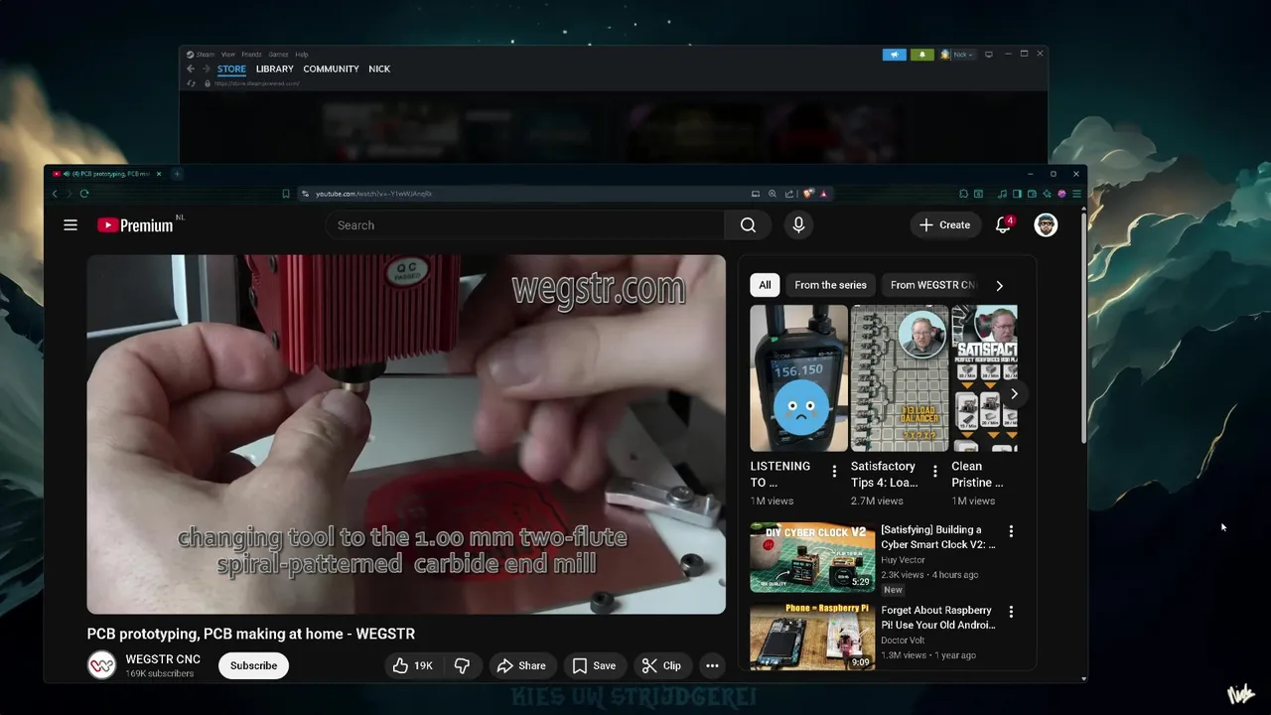Open Steam Big Picture monitor icon
This screenshot has width=1271, height=715.
tap(989, 55)
